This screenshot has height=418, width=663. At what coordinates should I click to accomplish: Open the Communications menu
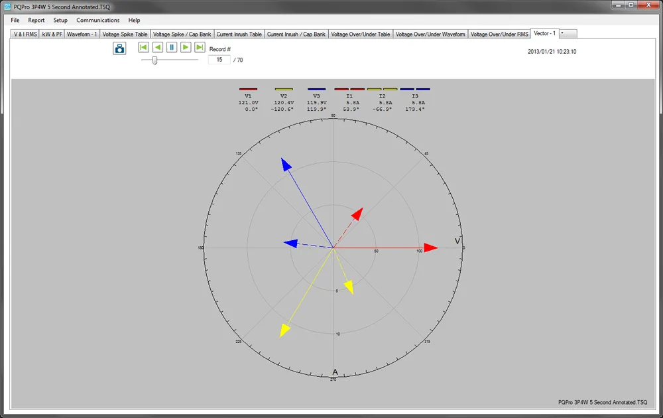coord(98,20)
